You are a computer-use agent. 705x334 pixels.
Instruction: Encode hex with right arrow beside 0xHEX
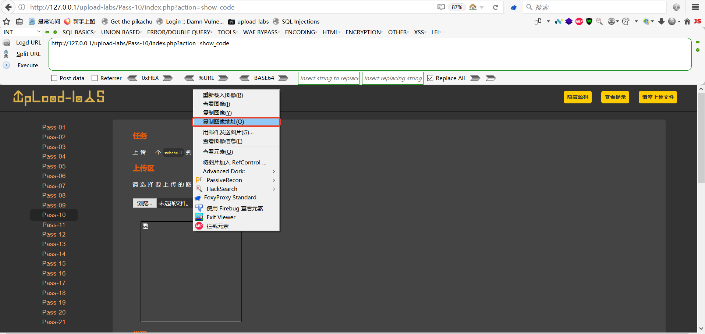pos(168,78)
